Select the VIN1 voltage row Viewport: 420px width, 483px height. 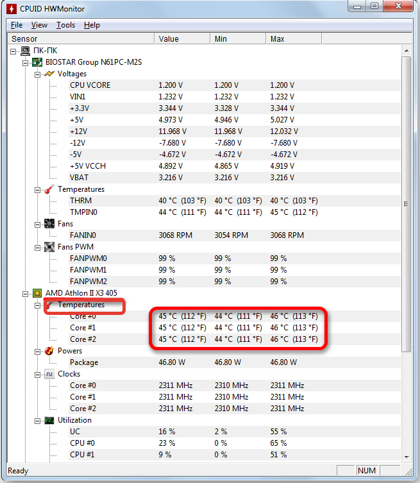pyautogui.click(x=235, y=97)
